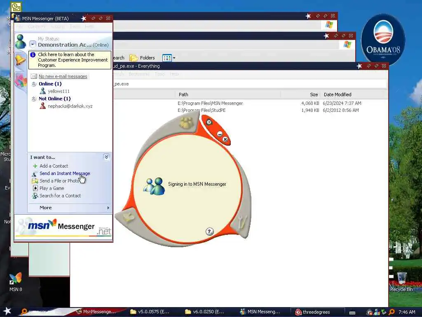
Task: Collapse the I want to... panel
Action: [x=106, y=157]
